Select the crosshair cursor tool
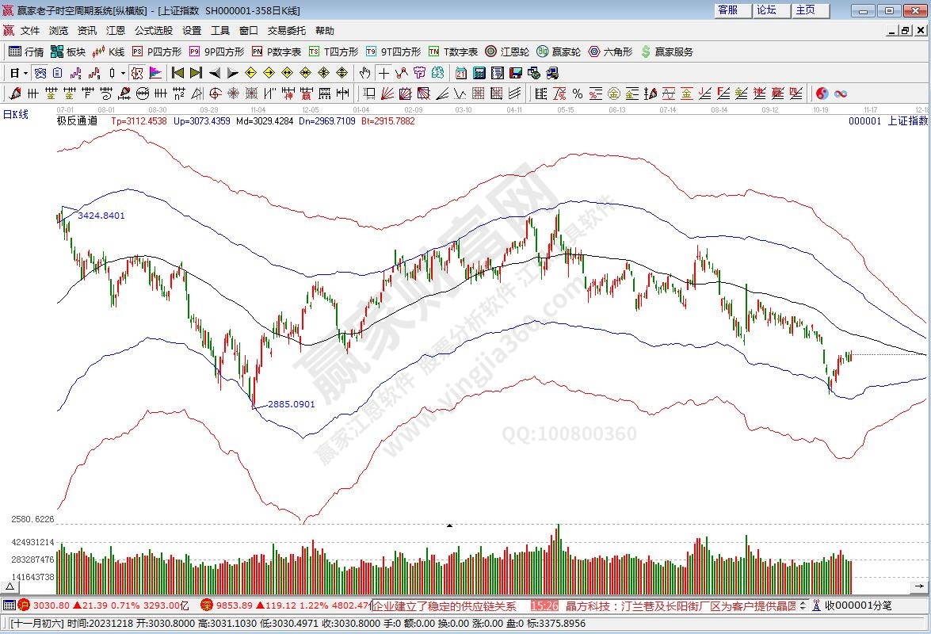931x634 pixels. [x=383, y=73]
